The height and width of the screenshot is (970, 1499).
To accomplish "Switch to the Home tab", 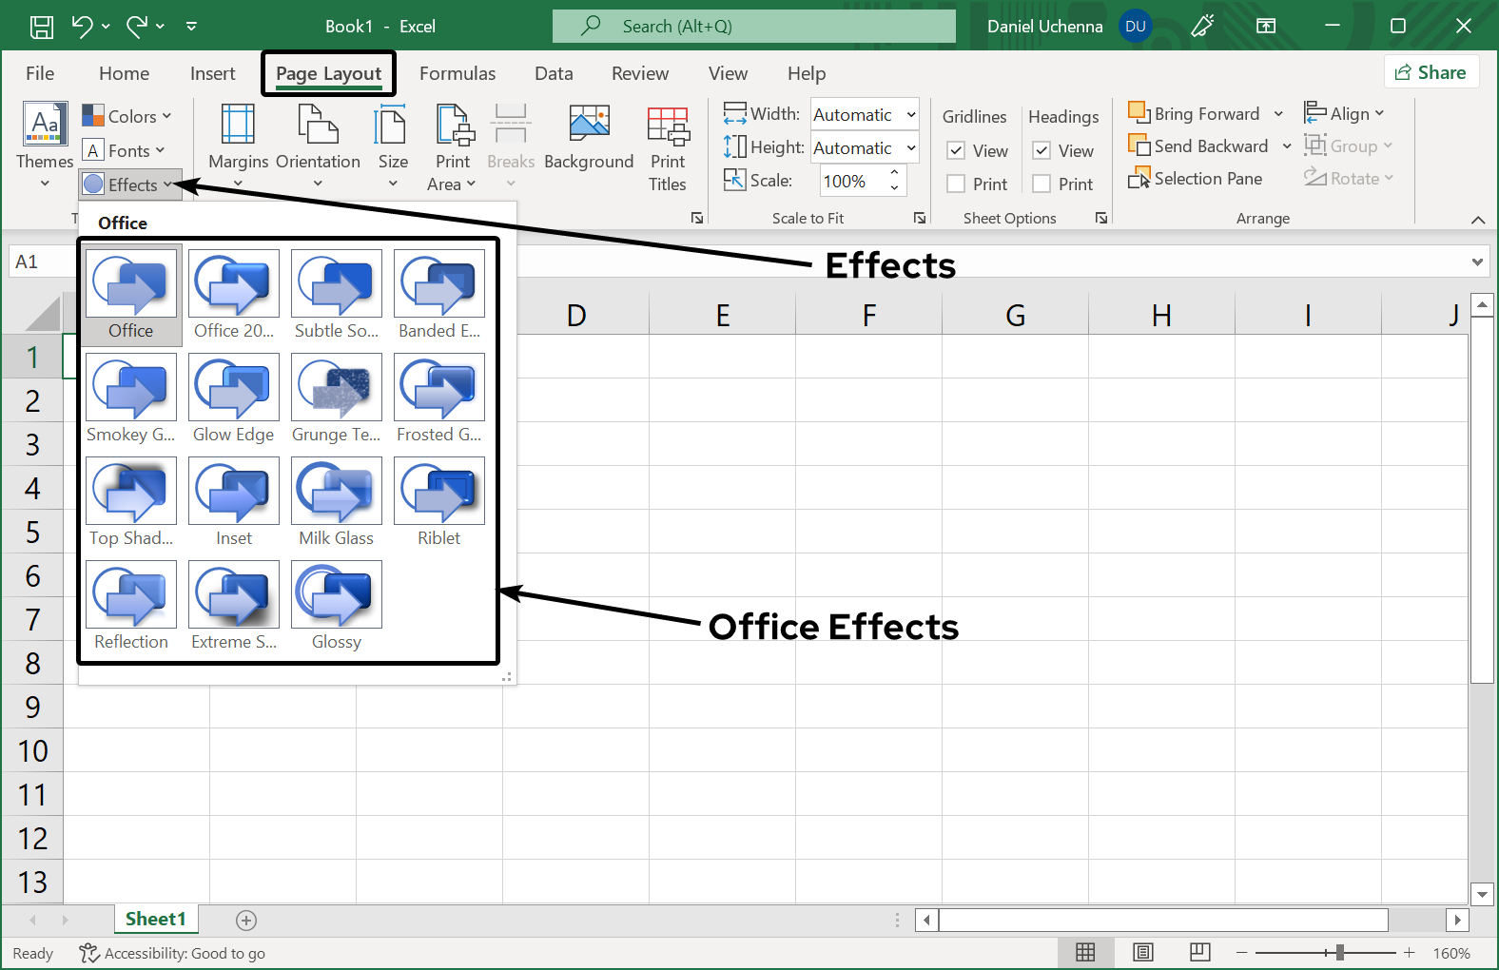I will pos(124,73).
